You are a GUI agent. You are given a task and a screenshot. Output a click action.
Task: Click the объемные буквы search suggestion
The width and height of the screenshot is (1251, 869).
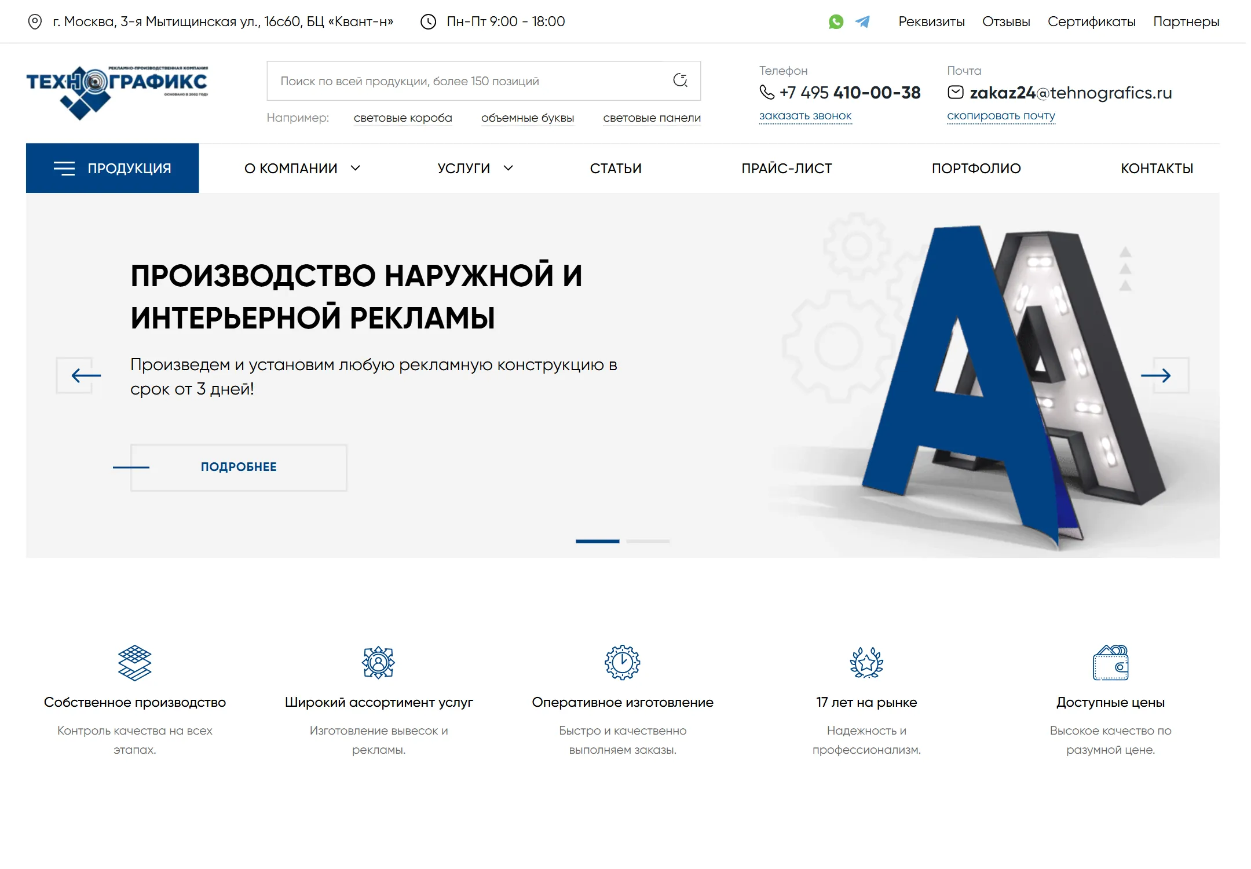tap(528, 118)
